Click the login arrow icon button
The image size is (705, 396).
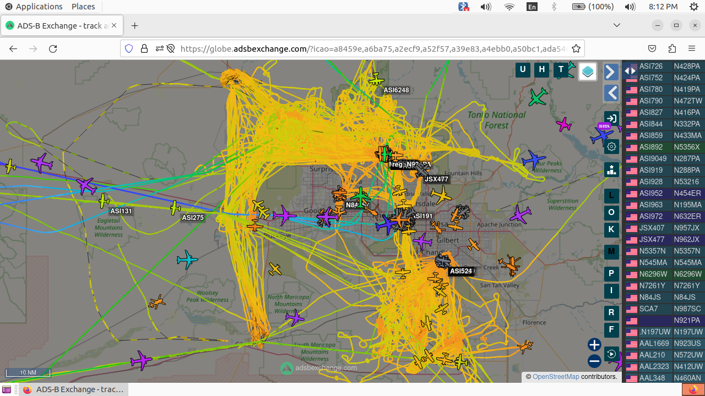tap(611, 118)
